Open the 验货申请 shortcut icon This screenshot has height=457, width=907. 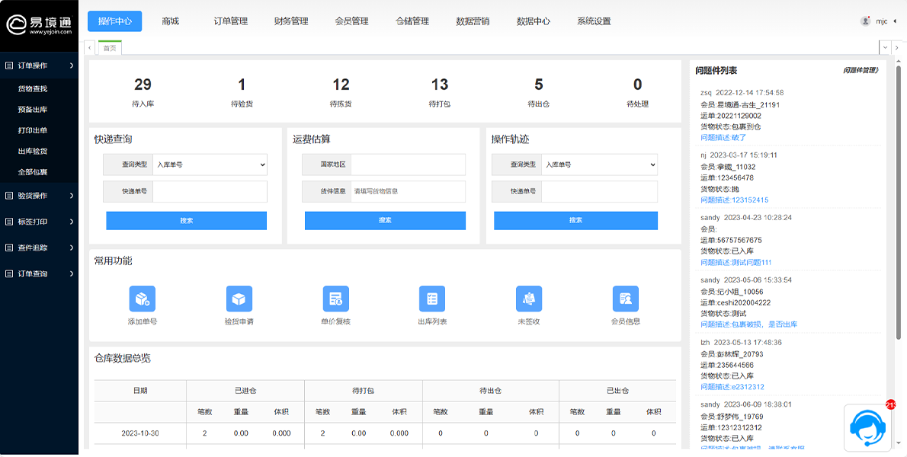tap(239, 299)
